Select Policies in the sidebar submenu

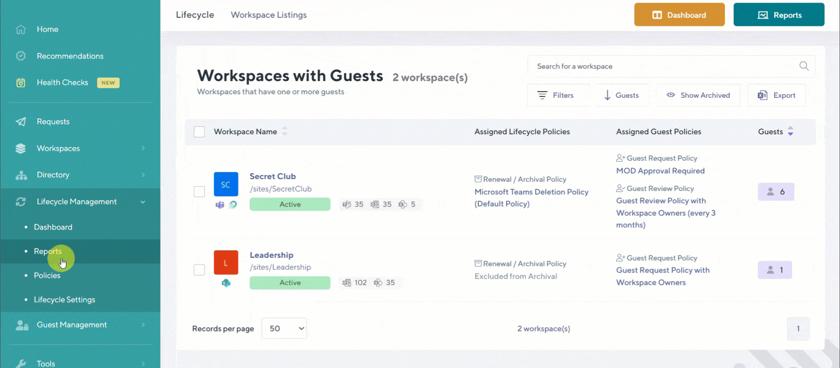(47, 276)
